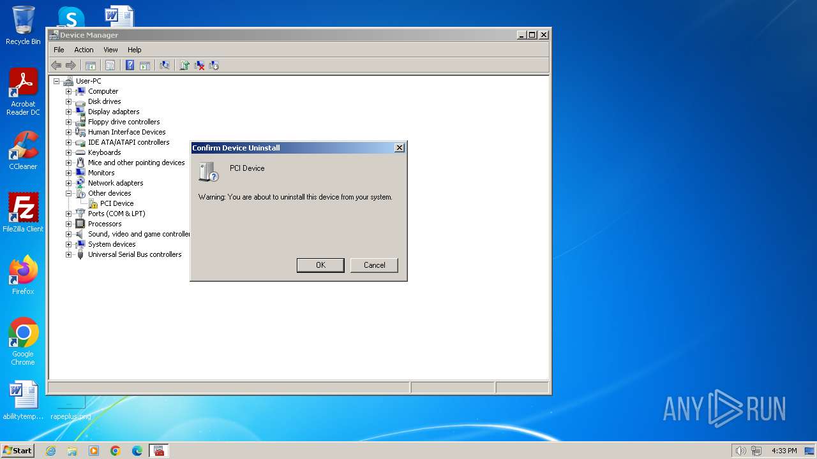
Task: Click the Disable device toolbar icon
Action: point(214,65)
